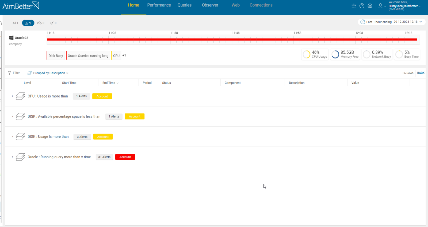Switch to the Web tab
The width and height of the screenshot is (428, 227).
pos(236,5)
